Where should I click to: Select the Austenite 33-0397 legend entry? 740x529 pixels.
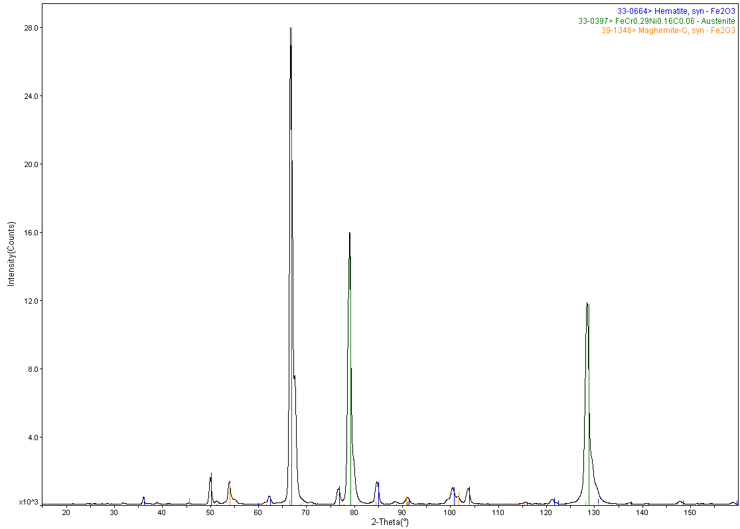(656, 21)
